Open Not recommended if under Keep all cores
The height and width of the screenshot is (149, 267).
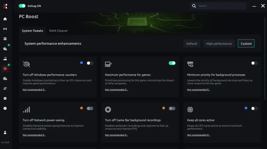pos(198,135)
